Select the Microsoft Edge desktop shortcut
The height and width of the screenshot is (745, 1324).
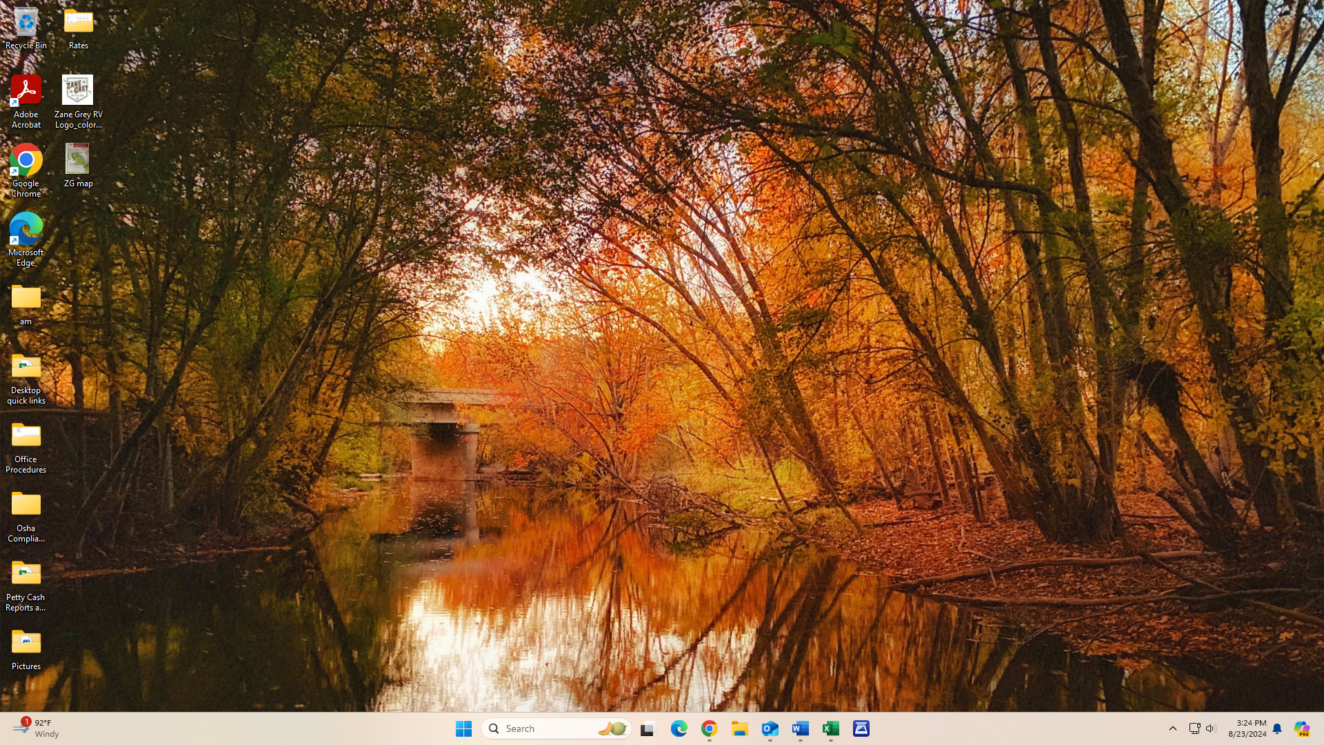(26, 239)
